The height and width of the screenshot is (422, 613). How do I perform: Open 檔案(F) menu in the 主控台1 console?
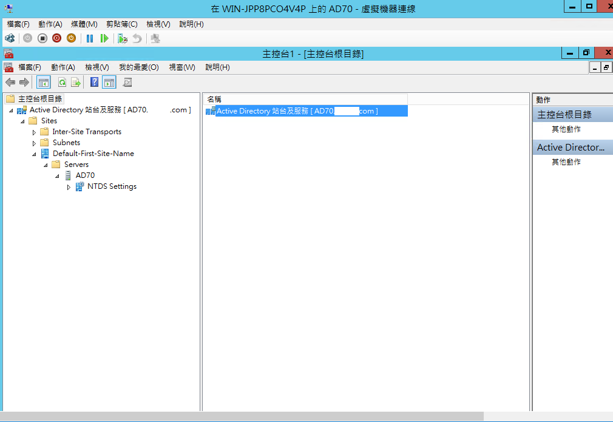[30, 67]
